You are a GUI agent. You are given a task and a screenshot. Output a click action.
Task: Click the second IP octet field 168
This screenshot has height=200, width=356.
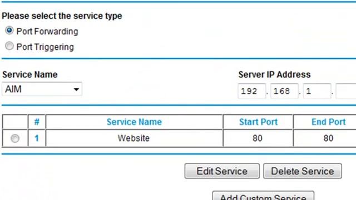284,91
